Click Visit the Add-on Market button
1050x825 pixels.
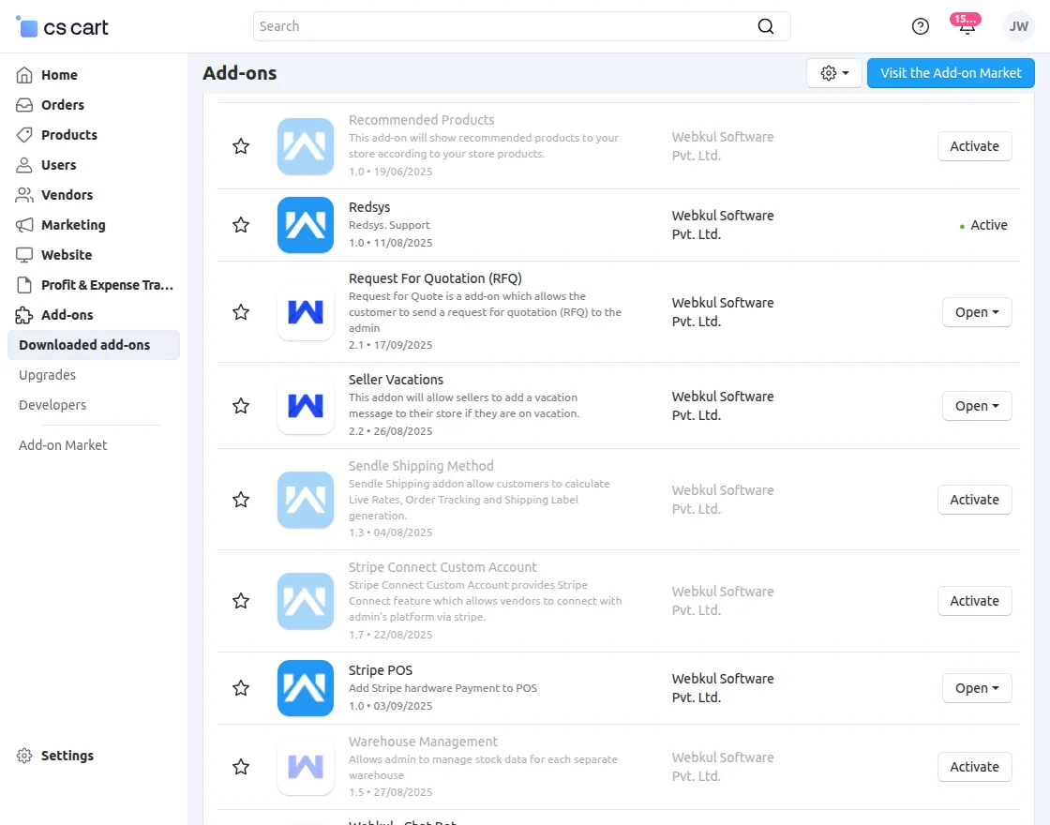(951, 72)
